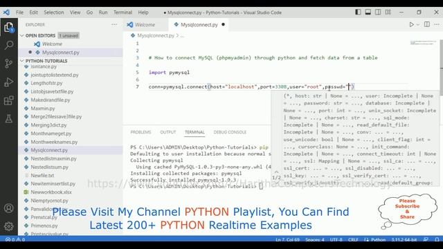
Task: Open Merge2filessave3file.py file
Action: tap(56, 117)
